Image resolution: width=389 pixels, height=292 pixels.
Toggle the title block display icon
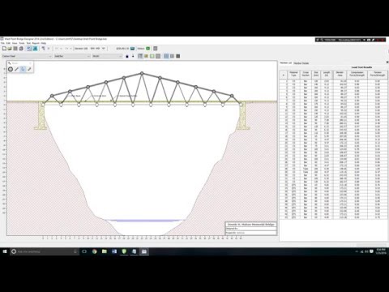pos(152,56)
